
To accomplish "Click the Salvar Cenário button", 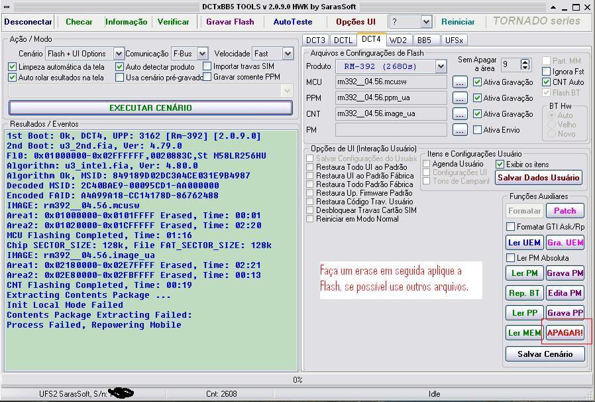I will (x=545, y=354).
